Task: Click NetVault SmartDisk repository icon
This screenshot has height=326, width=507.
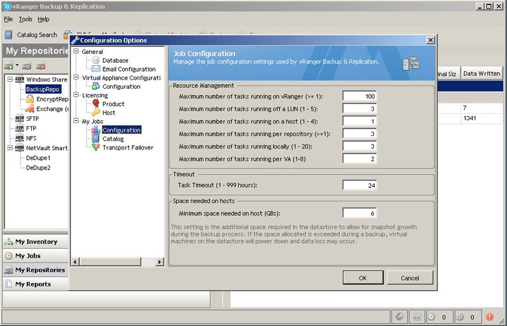Action: (x=20, y=147)
